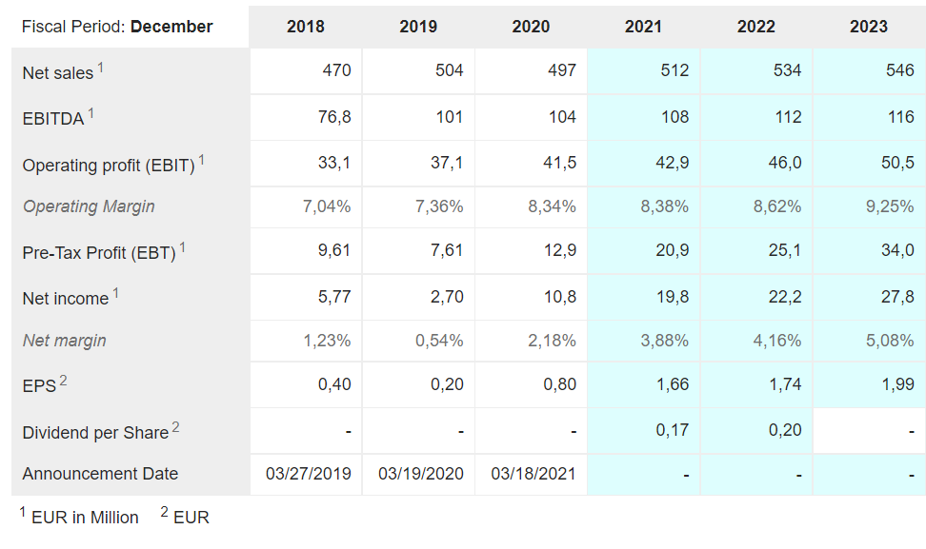Viewport: 926px width, 549px height.
Task: Click the Announcement Date row label
Action: click(x=100, y=474)
